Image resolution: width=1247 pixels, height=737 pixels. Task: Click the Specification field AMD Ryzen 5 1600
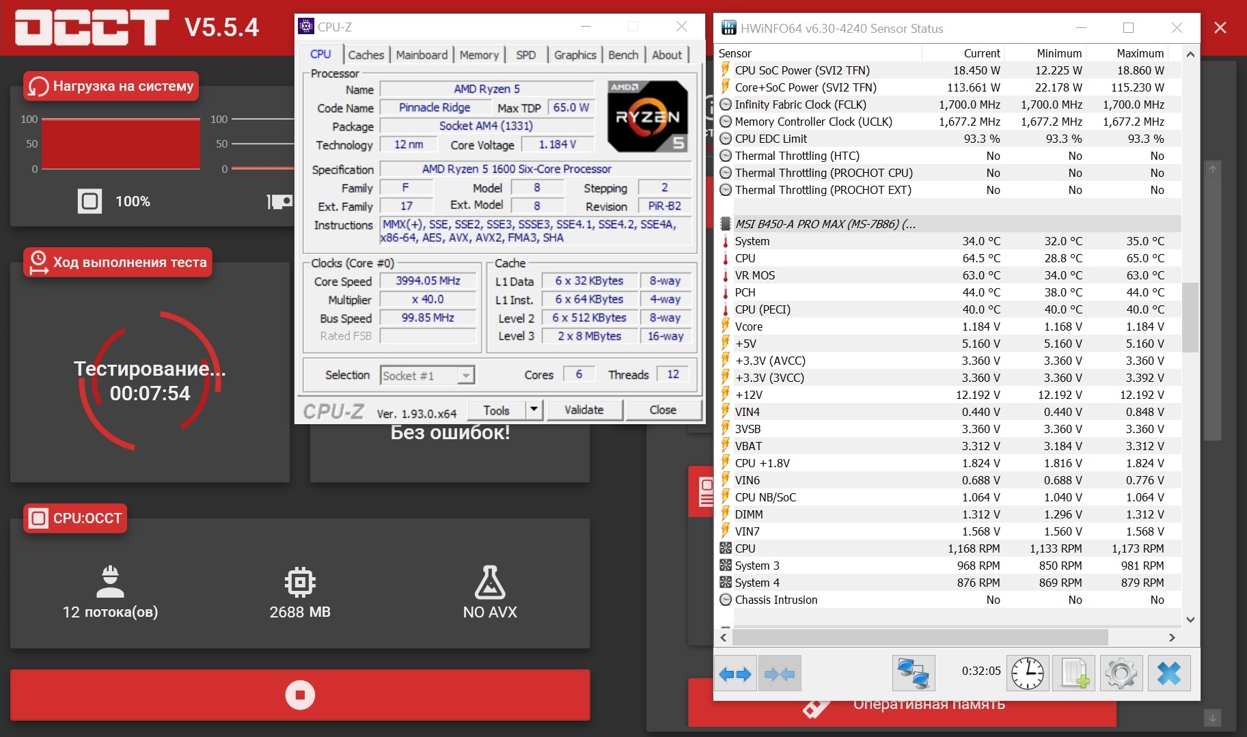[535, 169]
